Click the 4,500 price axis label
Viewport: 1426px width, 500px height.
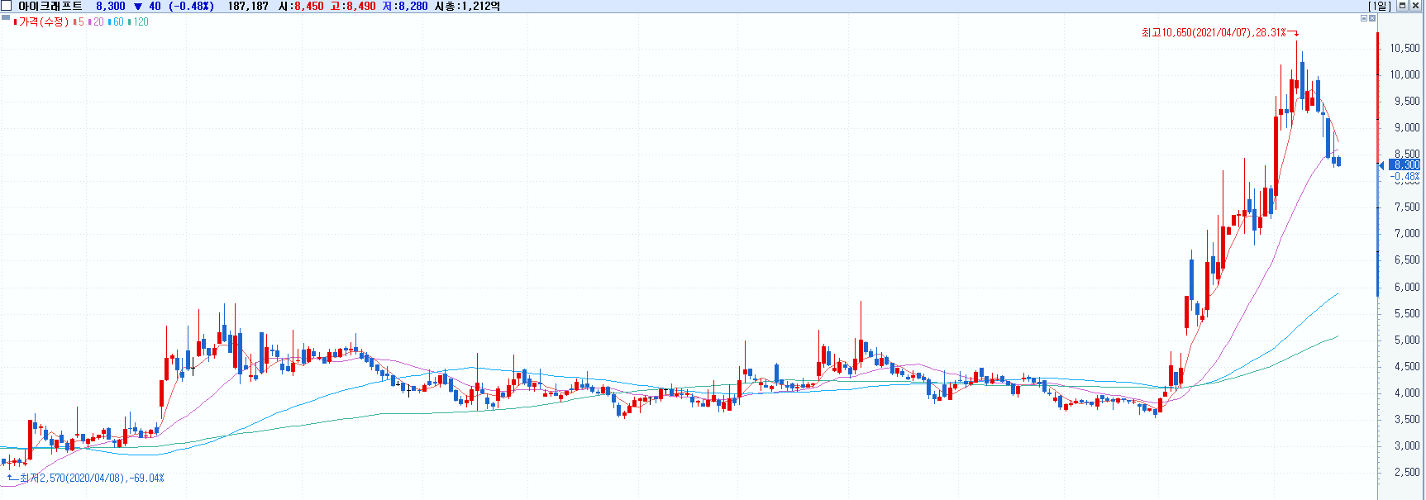(x=1407, y=366)
